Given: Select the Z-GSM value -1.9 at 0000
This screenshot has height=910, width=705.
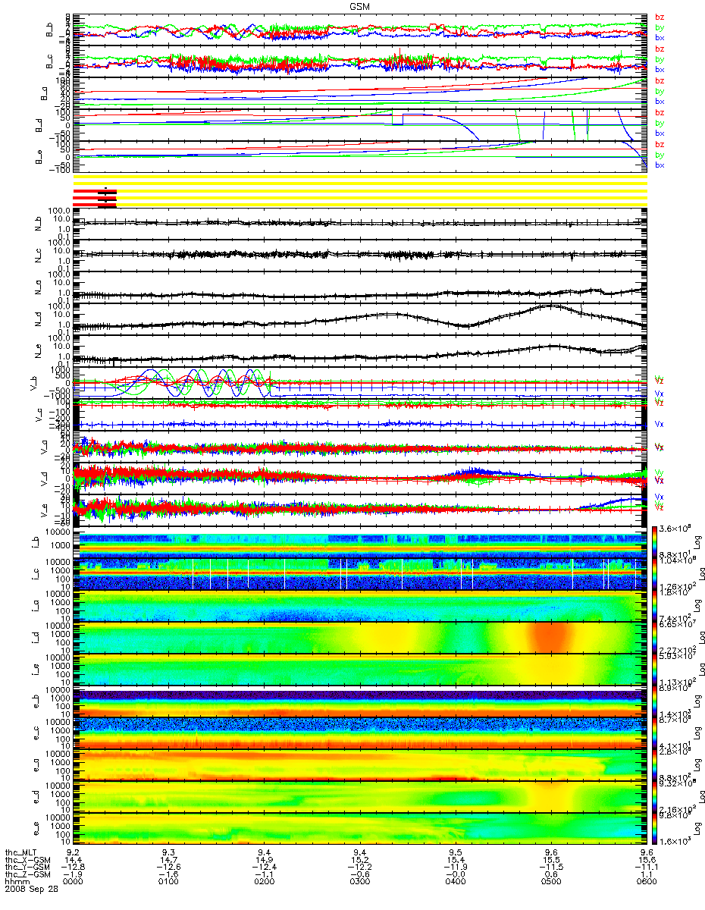Looking at the screenshot, I should point(74,873).
